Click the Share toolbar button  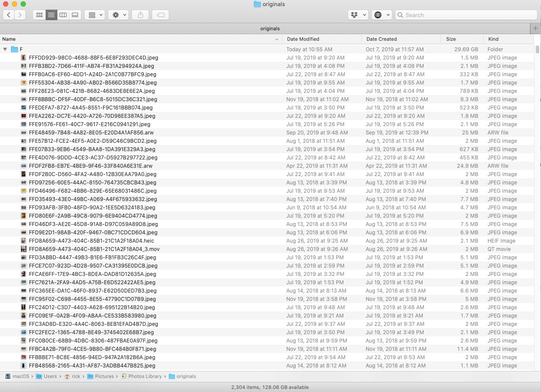[x=140, y=15]
